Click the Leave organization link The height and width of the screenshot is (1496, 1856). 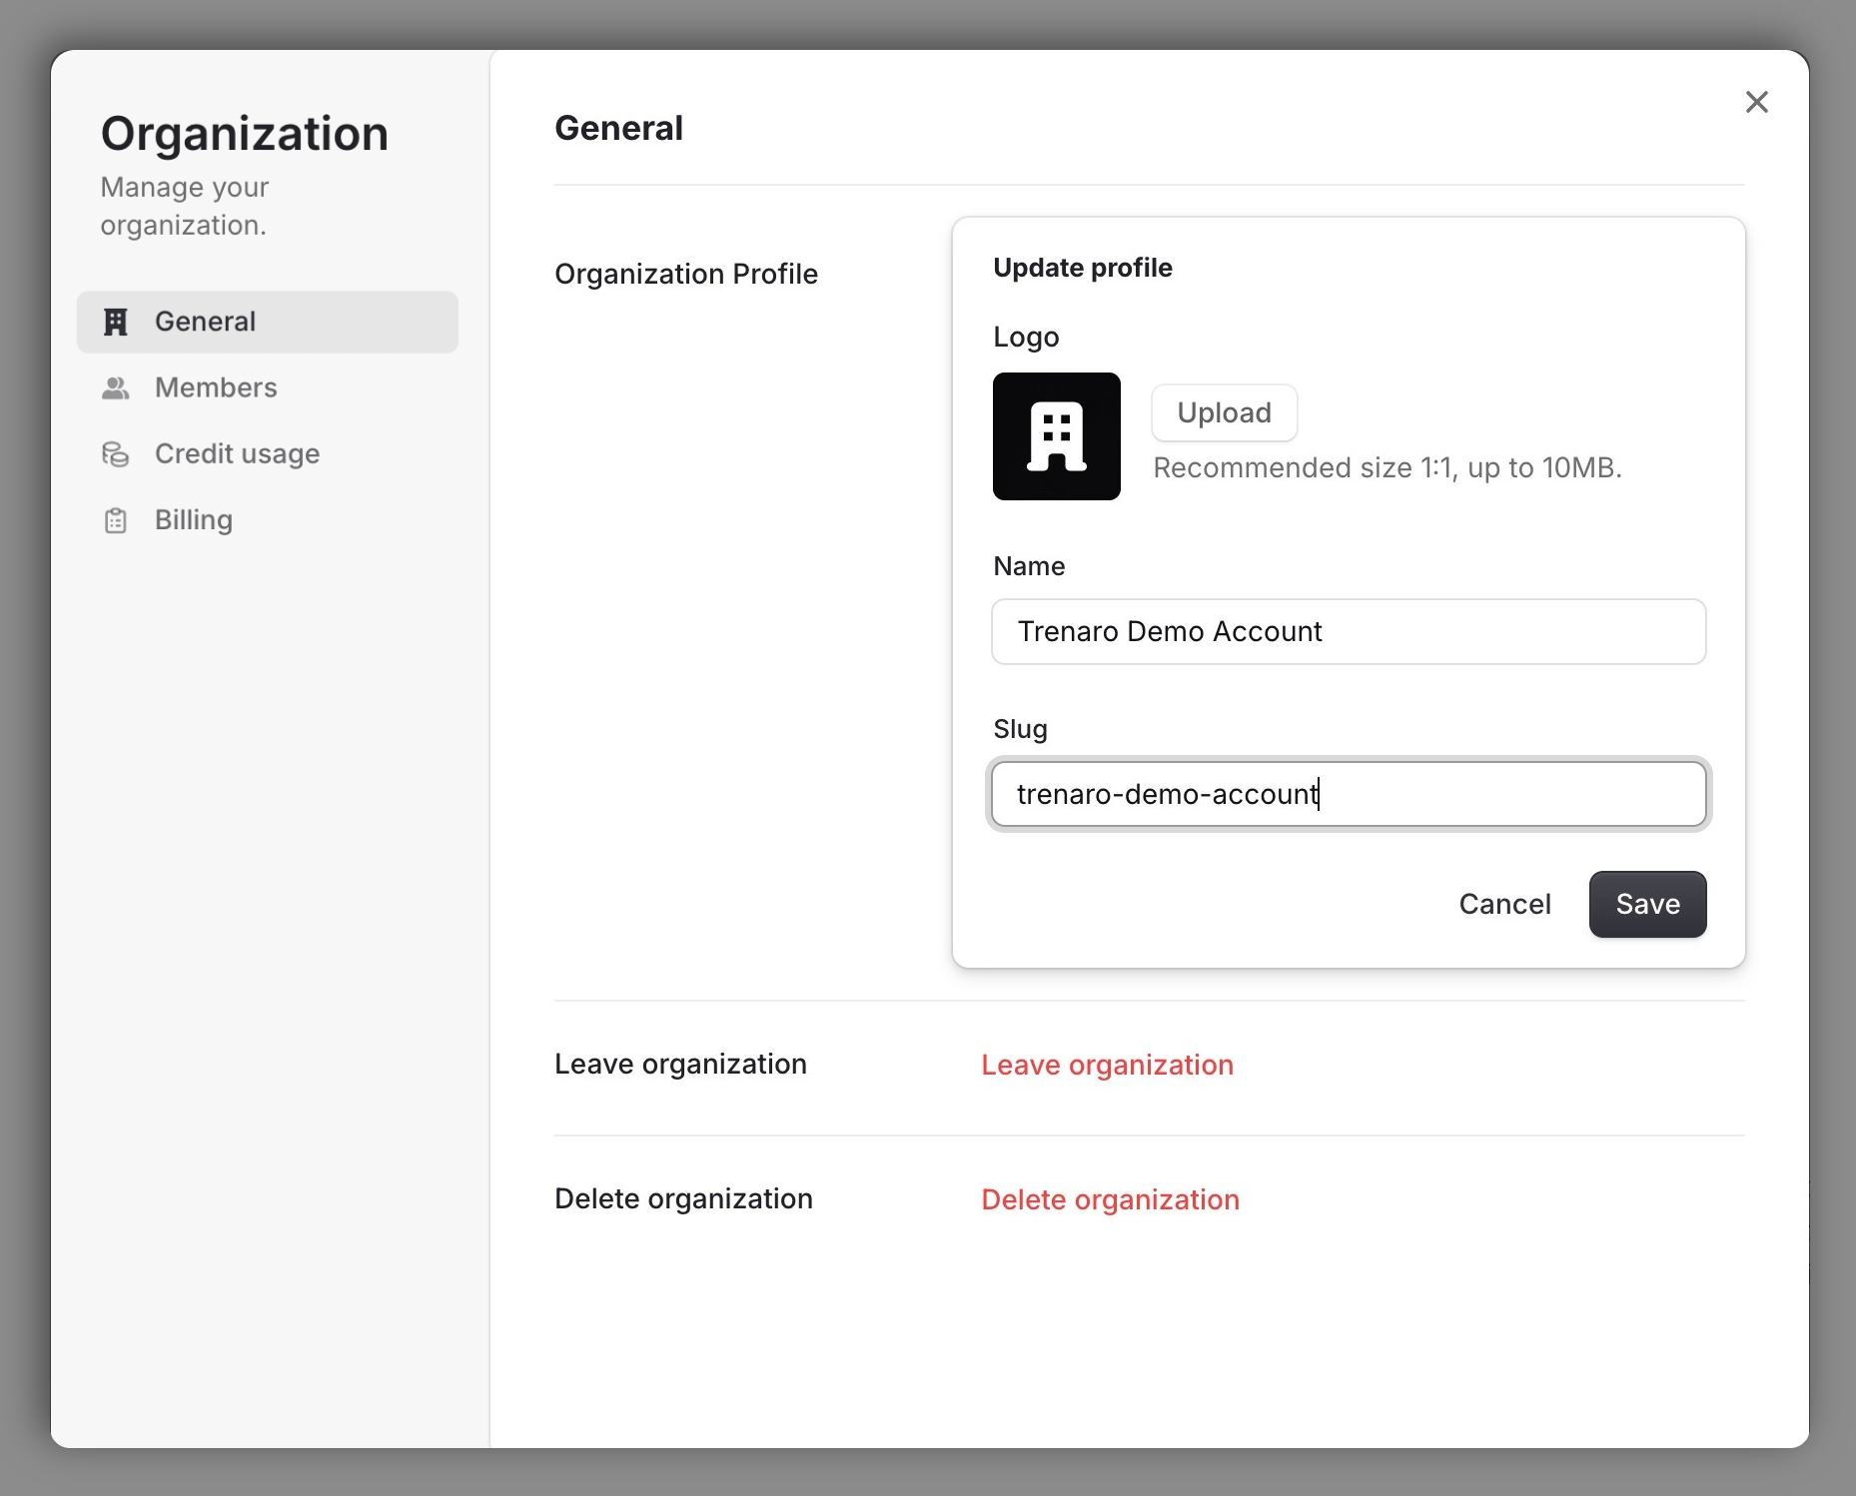(x=1107, y=1065)
